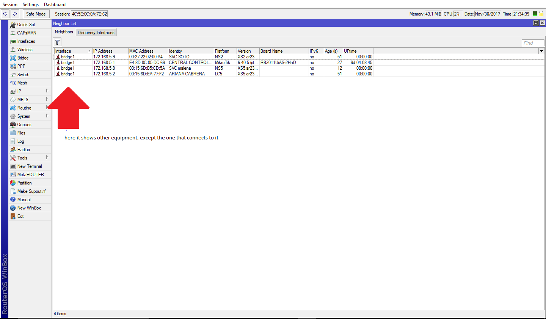The image size is (546, 319).
Task: Close the Neighbor List window
Action: click(x=542, y=23)
